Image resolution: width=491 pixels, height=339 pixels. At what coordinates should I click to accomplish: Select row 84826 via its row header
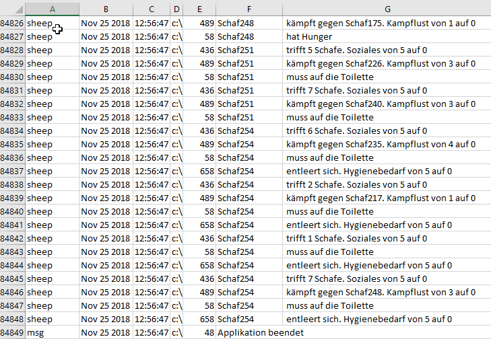tap(12, 23)
